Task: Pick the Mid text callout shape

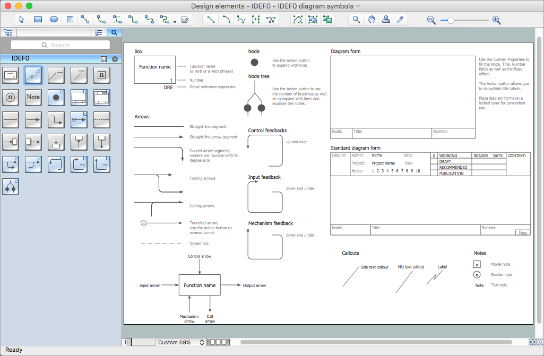Action: [x=79, y=75]
